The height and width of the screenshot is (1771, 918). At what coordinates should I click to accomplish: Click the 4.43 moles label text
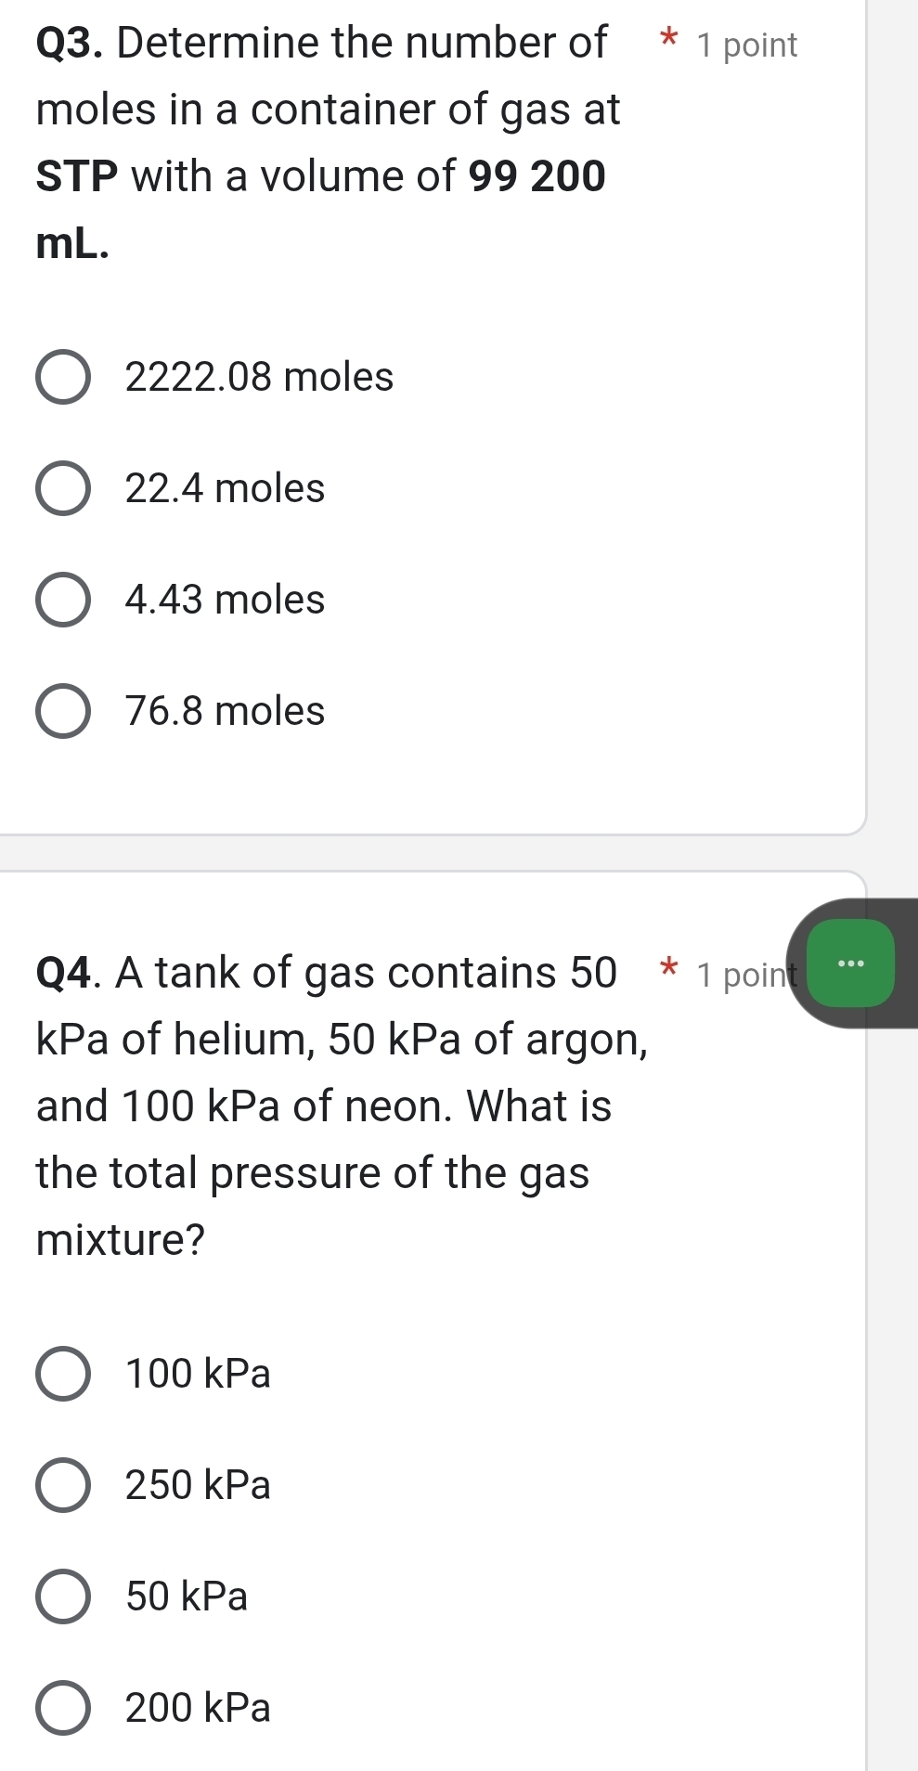point(225,601)
